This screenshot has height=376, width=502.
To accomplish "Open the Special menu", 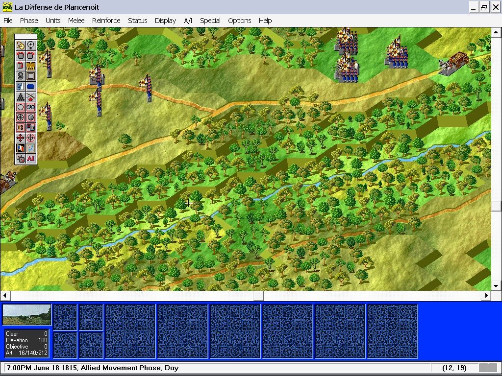I will (210, 21).
